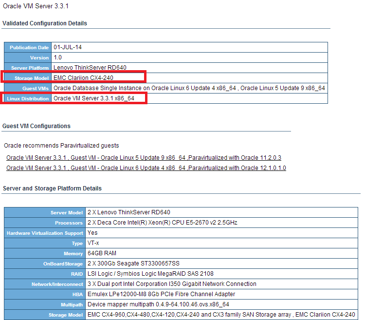Click the Server Platform label cell
The width and height of the screenshot is (365, 320).
coord(28,68)
